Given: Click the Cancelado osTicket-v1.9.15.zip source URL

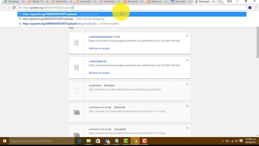Looking at the screenshot, I should pyautogui.click(x=127, y=133).
